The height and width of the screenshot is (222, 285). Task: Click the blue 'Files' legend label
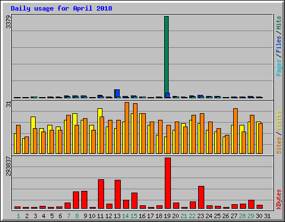tap(279, 44)
